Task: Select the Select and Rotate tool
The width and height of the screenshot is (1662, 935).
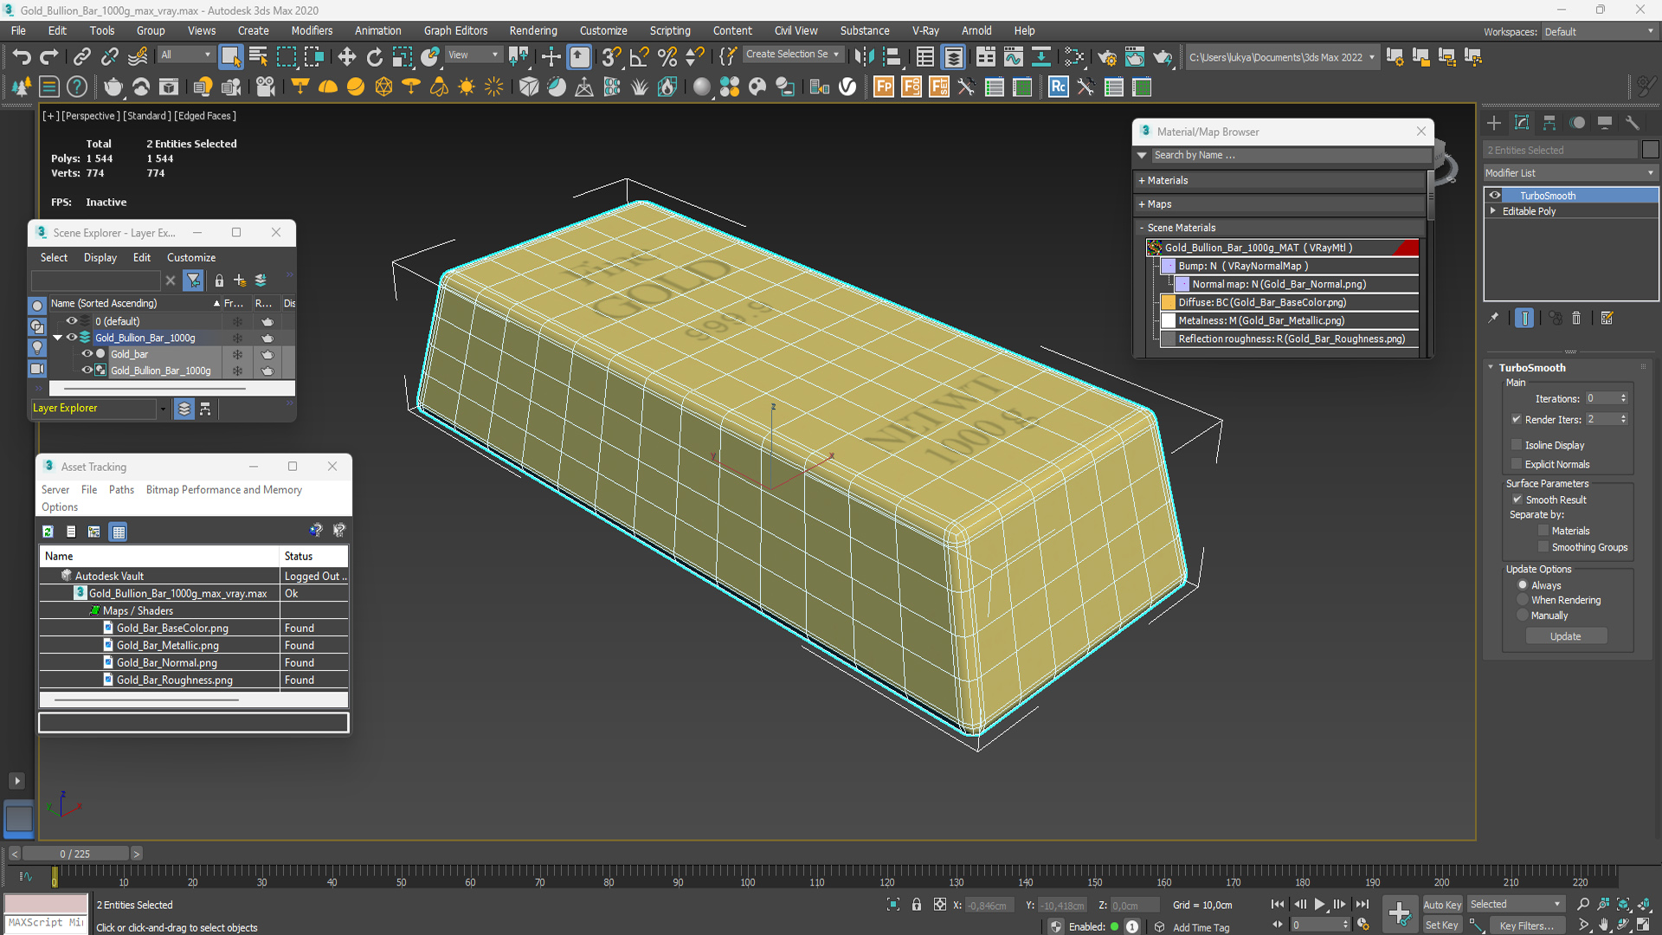Action: 374,57
